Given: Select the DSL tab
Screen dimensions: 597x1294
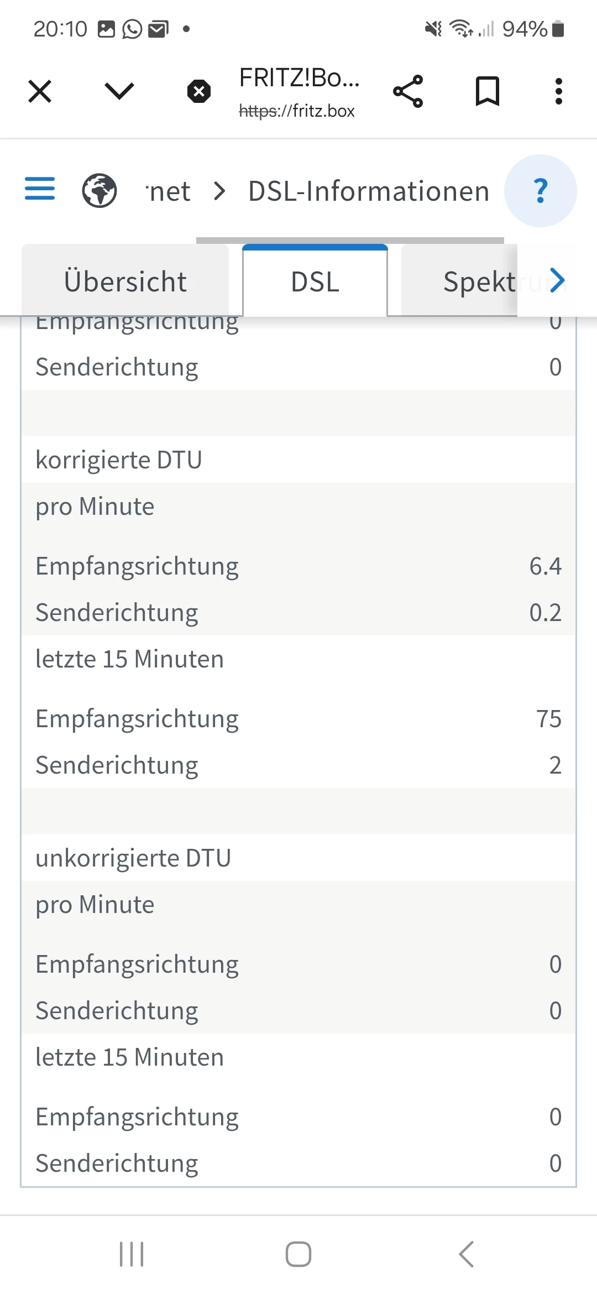Looking at the screenshot, I should click(315, 281).
